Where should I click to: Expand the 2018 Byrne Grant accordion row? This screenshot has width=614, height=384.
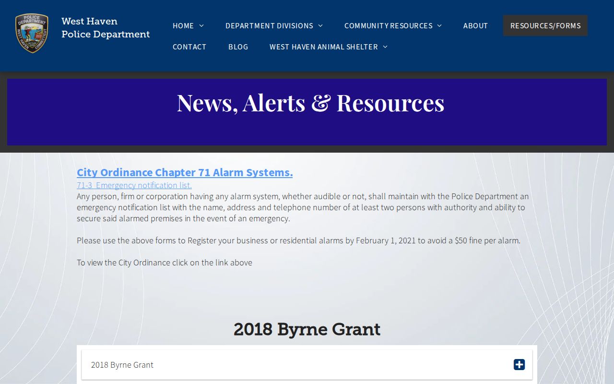click(307, 365)
